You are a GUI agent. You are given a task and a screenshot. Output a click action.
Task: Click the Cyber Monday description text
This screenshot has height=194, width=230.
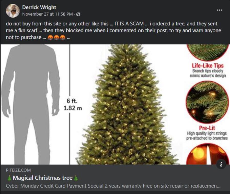(113, 186)
